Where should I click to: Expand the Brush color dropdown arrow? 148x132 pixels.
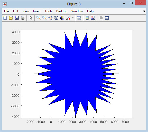[x=73, y=18]
